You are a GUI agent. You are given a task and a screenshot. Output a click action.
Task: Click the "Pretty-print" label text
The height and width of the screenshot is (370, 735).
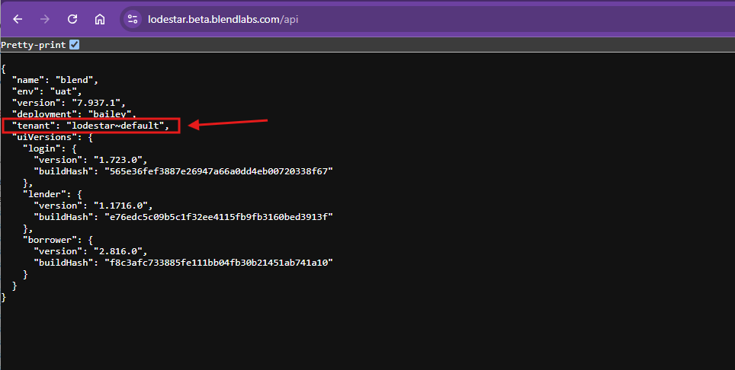pyautogui.click(x=34, y=45)
